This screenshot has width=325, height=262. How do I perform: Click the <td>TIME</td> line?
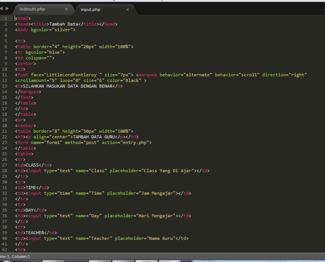(x=32, y=188)
